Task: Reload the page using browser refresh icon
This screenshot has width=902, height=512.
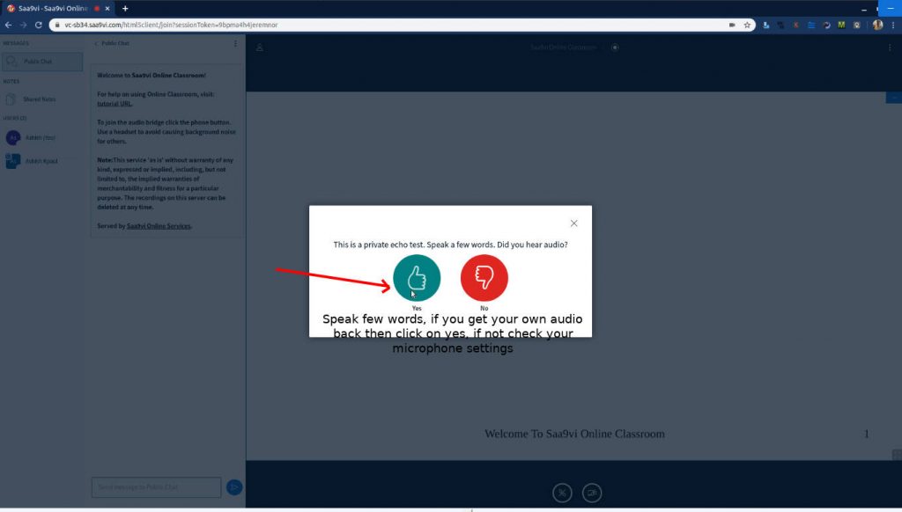Action: click(x=38, y=25)
